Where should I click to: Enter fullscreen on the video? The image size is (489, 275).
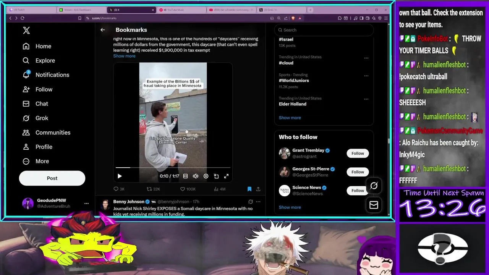pos(226,176)
